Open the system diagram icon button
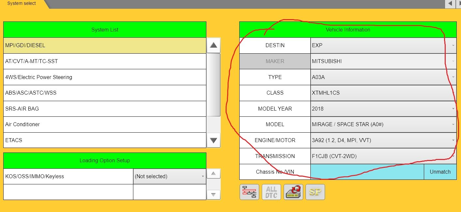 [x=249, y=192]
